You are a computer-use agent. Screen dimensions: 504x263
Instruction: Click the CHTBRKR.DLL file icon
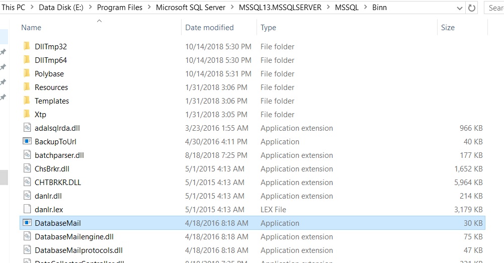point(27,183)
